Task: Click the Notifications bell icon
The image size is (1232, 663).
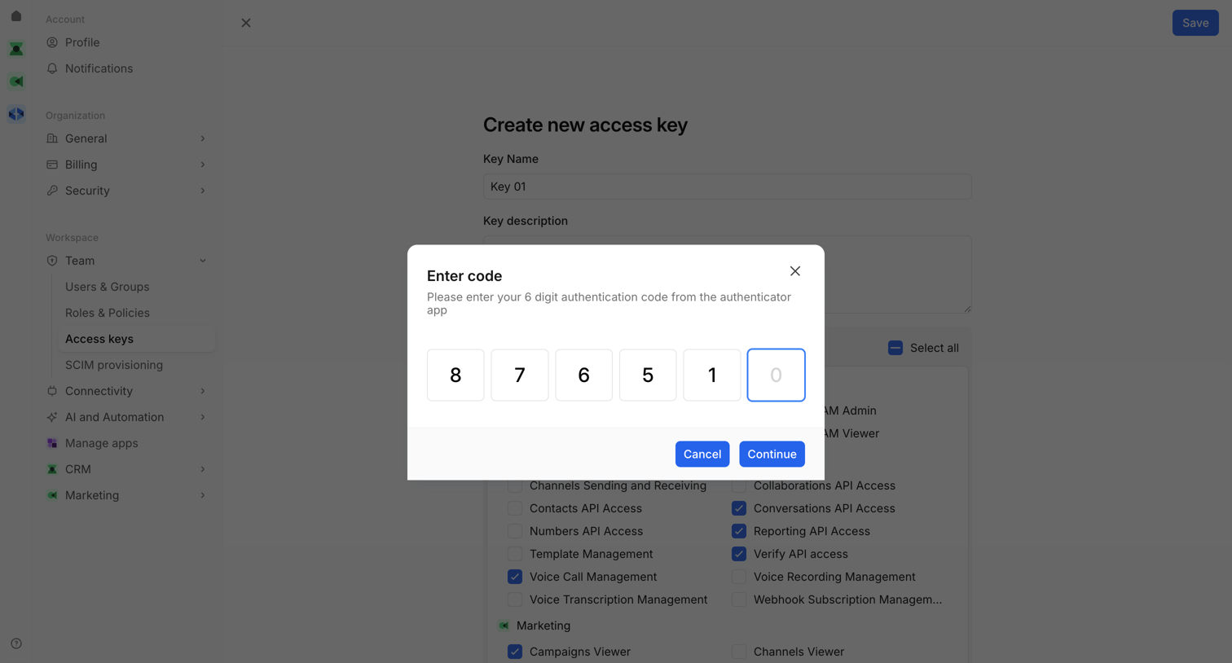Action: [x=52, y=68]
